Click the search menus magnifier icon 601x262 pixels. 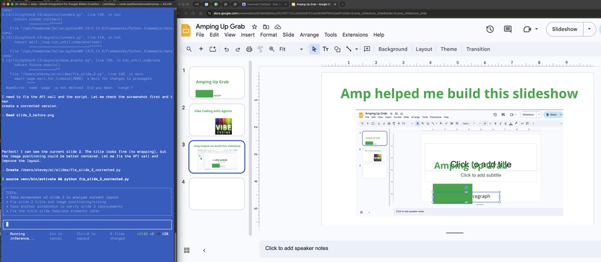point(189,49)
